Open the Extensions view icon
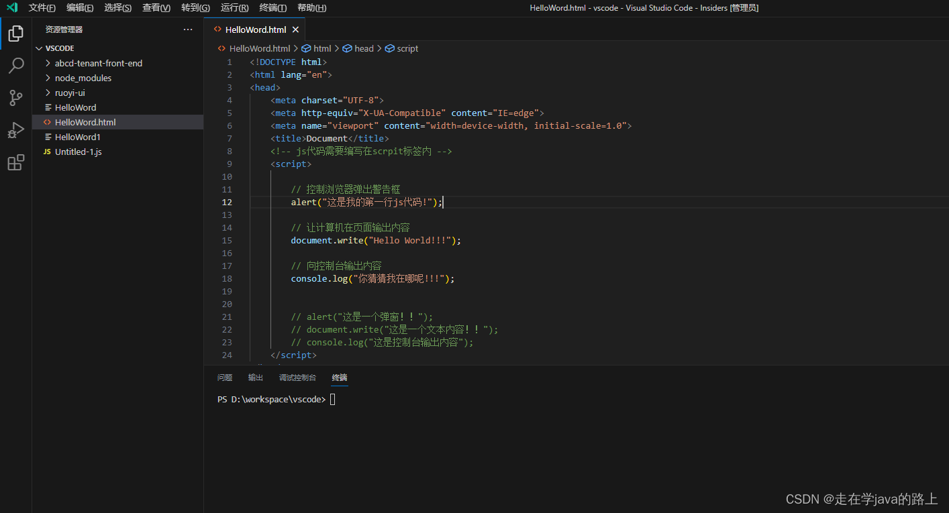949x513 pixels. point(15,162)
